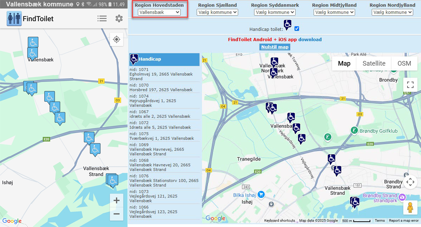Screen dimensions: 421x227
Task: Uncheck the Handicap toilet checkbox
Action: (x=297, y=29)
